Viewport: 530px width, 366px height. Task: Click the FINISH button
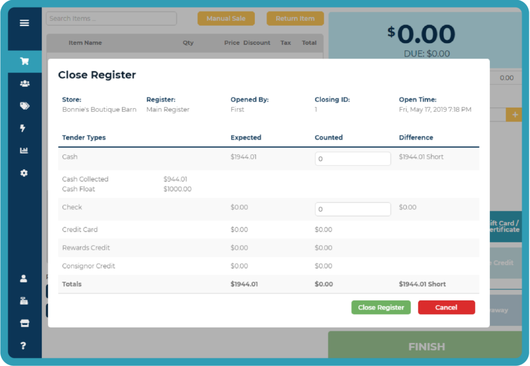[426, 347]
